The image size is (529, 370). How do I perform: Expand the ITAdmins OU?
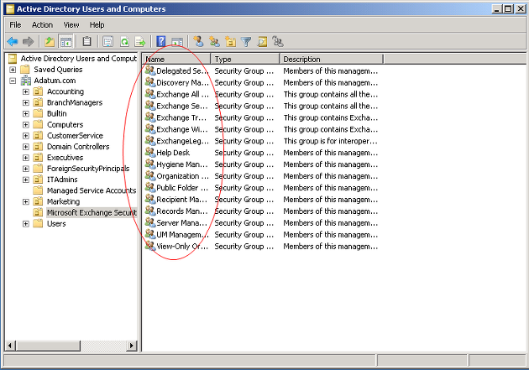tap(26, 180)
